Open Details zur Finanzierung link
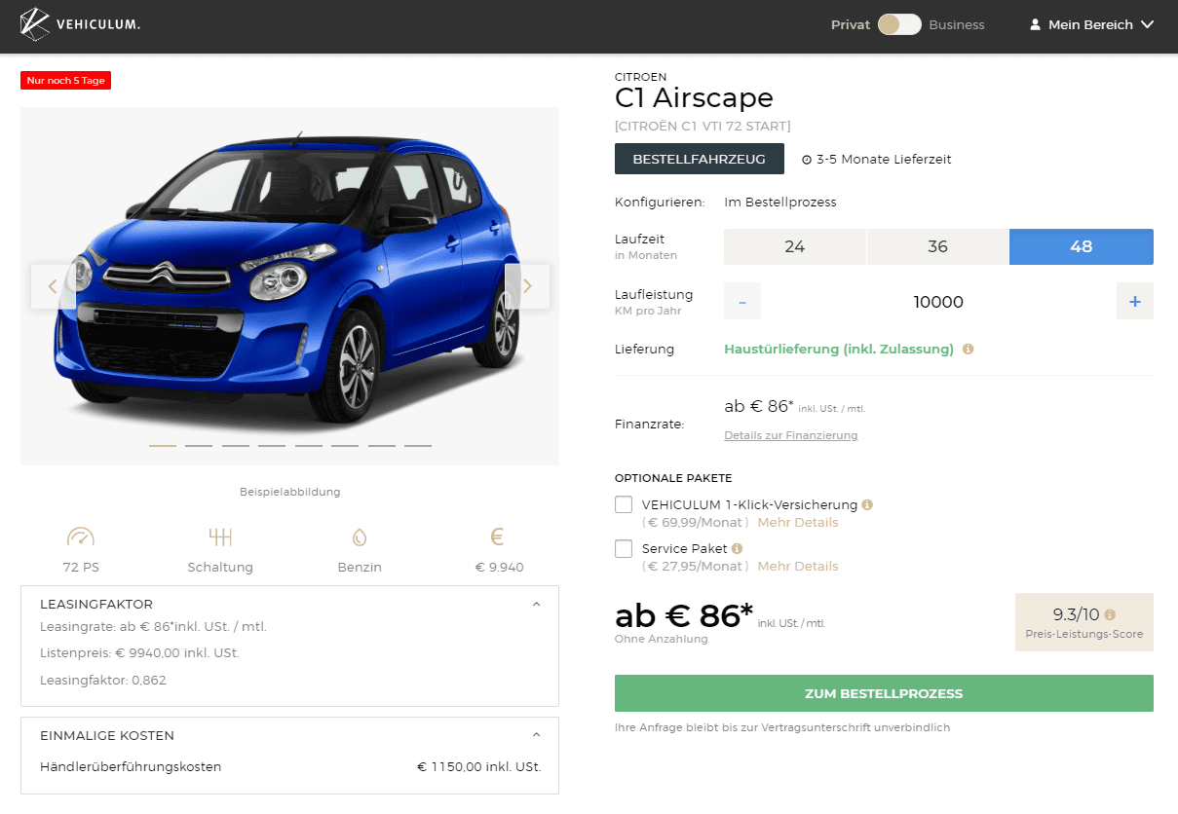This screenshot has width=1178, height=814. pyautogui.click(x=791, y=435)
